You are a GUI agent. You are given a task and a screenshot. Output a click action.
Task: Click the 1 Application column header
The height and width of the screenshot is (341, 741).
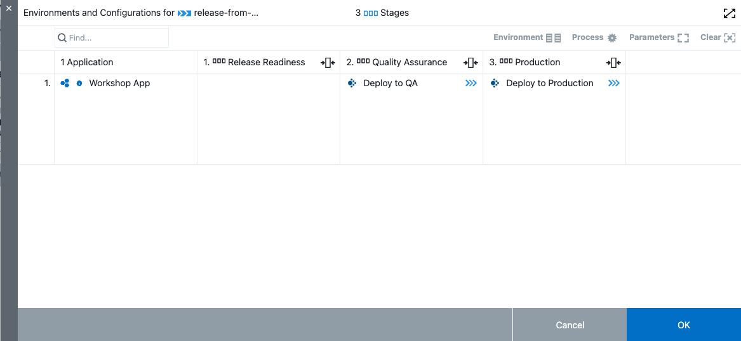point(87,62)
